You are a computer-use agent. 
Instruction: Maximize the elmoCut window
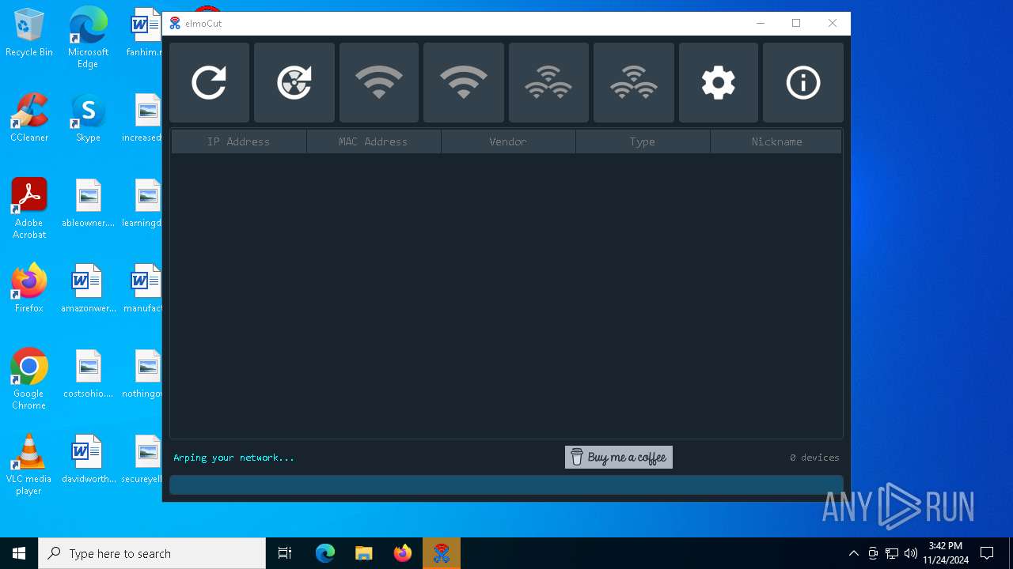796,24
